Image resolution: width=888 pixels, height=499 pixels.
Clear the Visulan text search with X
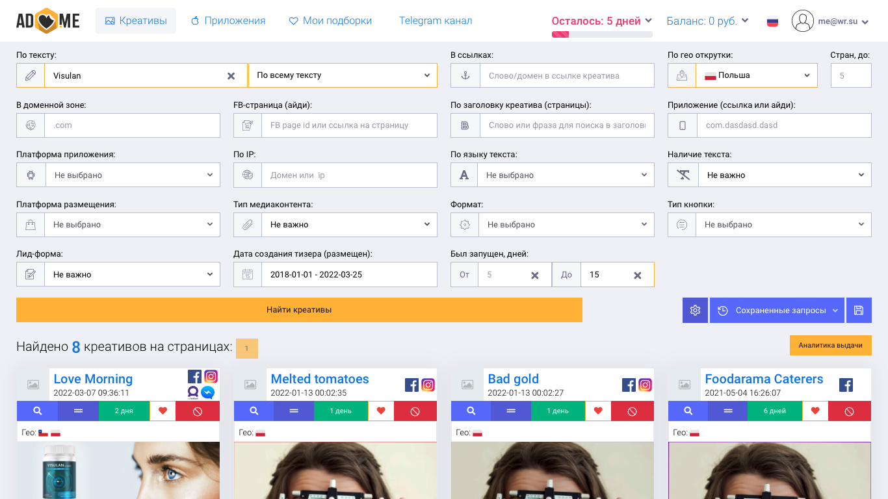(x=231, y=76)
